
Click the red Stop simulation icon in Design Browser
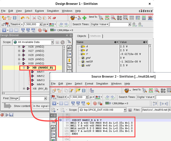click(40, 30)
